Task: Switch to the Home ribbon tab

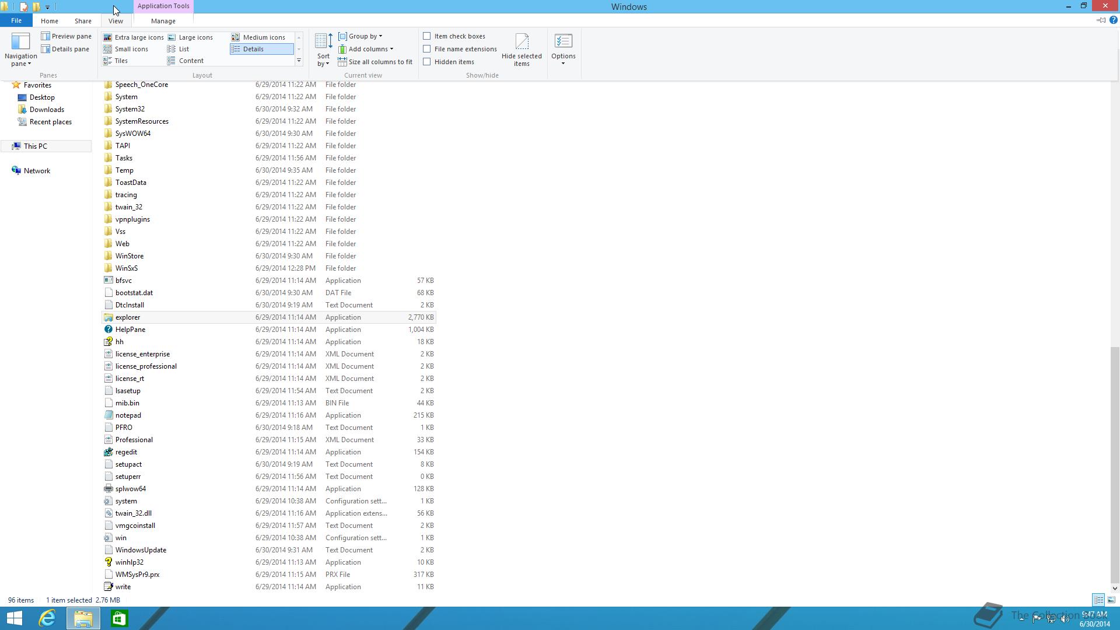Action: click(50, 21)
